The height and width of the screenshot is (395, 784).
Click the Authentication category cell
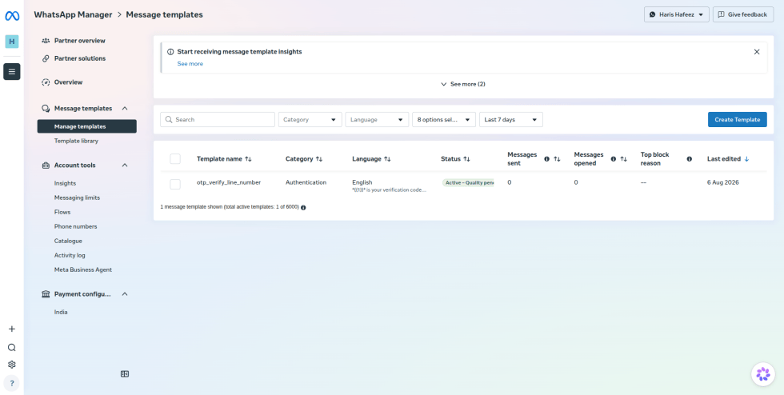pos(306,182)
